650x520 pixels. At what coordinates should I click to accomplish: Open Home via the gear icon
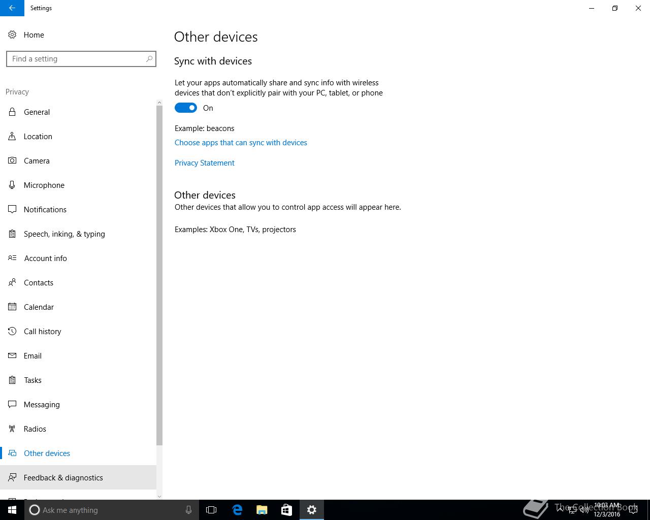[x=12, y=35]
